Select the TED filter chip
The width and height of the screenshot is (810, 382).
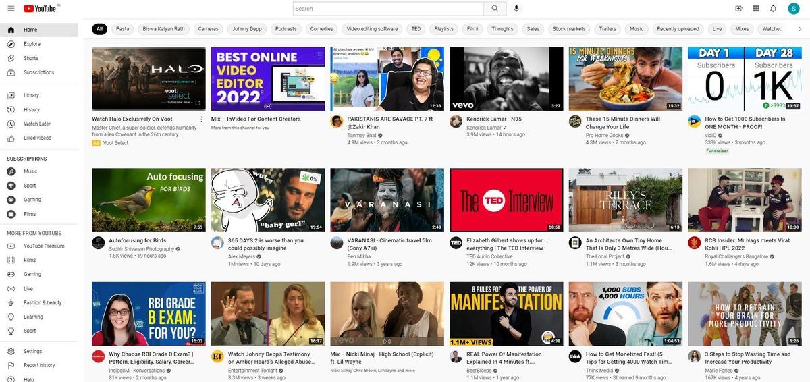click(416, 29)
